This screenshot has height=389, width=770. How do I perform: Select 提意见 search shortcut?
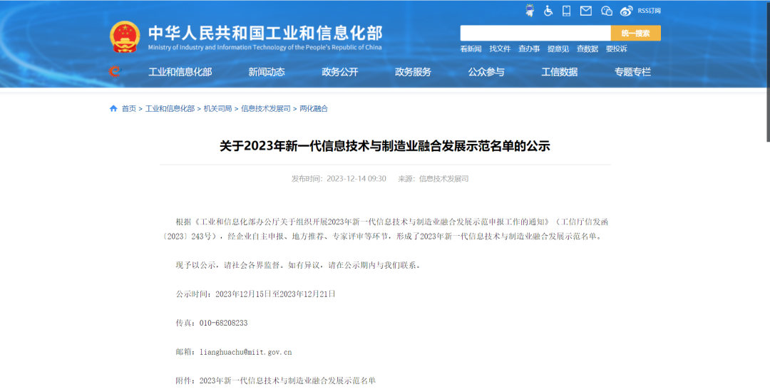(x=558, y=48)
